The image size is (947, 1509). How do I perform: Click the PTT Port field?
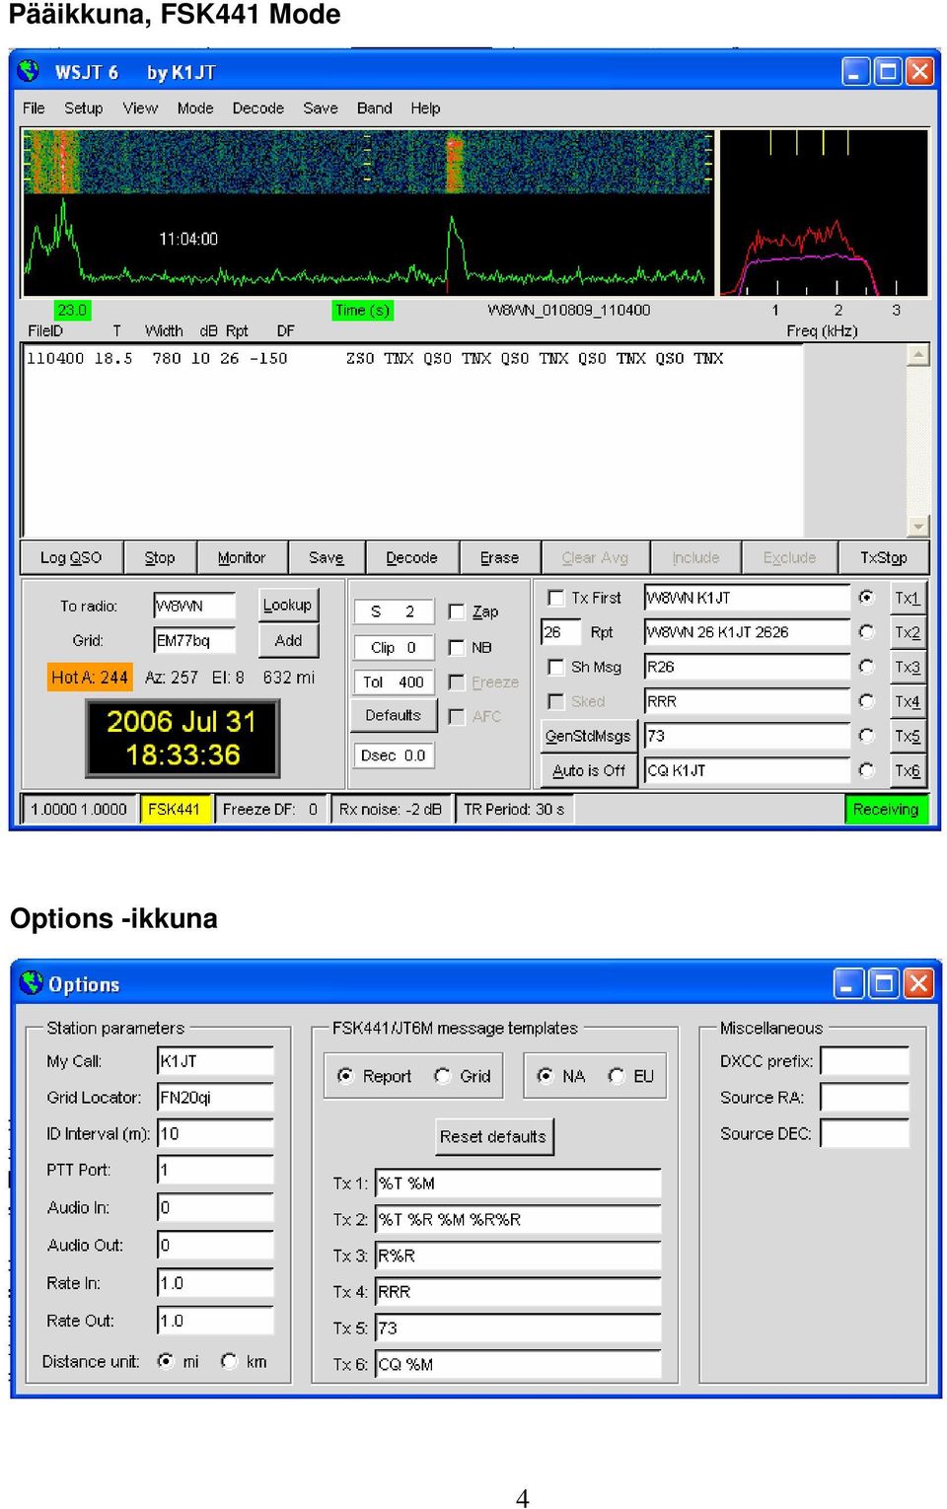215,1170
